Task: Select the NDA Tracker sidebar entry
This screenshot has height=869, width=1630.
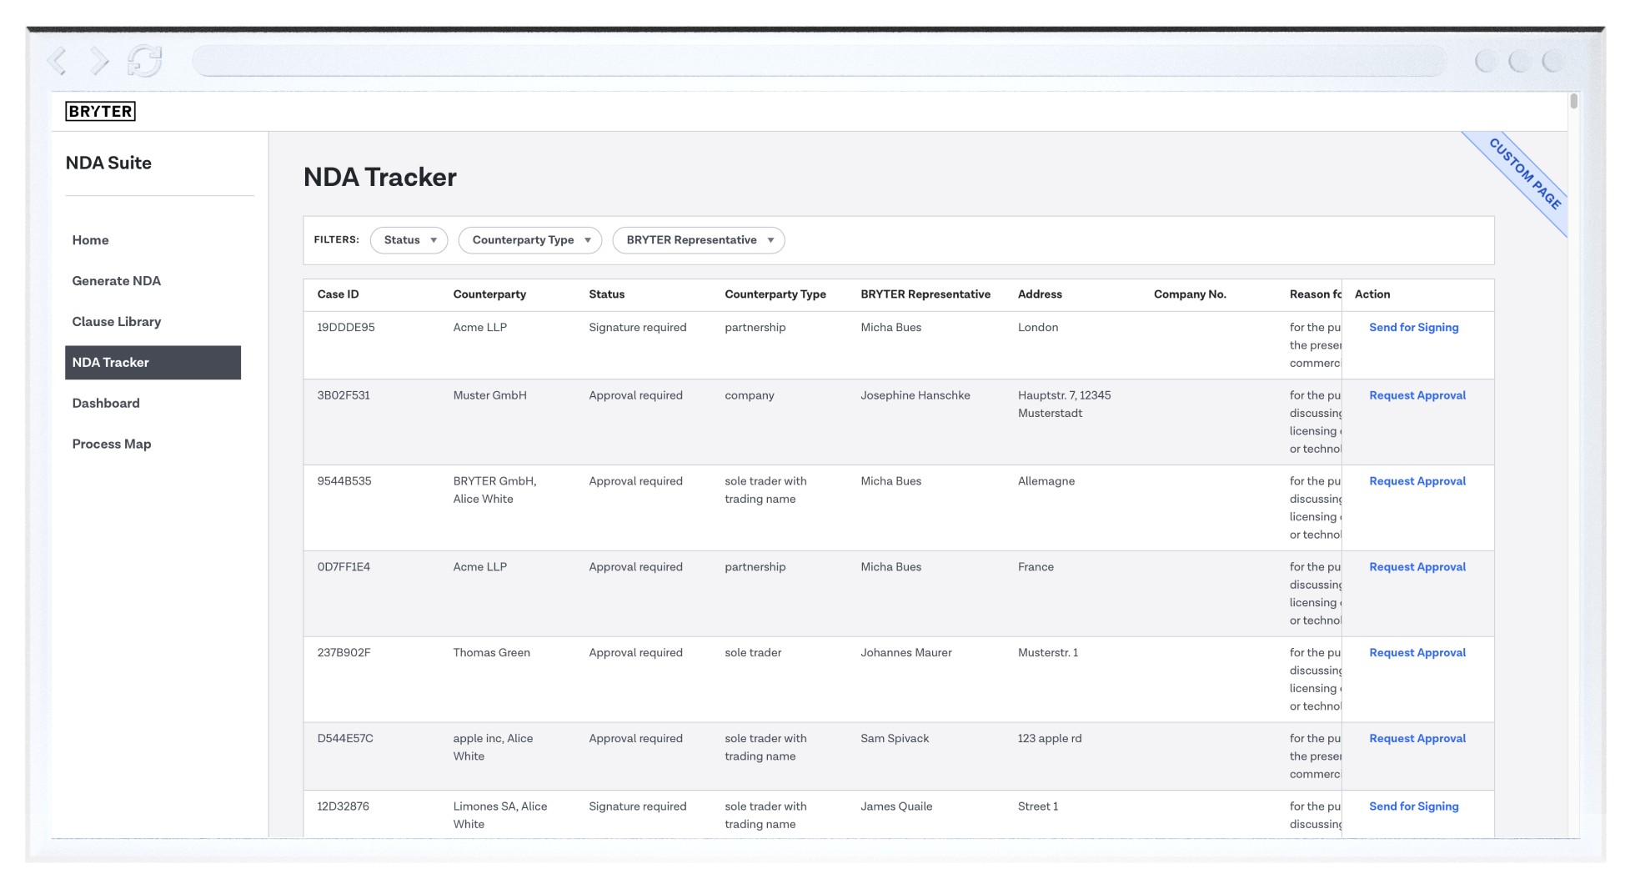Action: tap(110, 362)
